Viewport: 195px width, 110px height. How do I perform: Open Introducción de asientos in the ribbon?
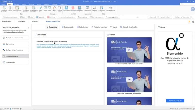click(4, 9)
